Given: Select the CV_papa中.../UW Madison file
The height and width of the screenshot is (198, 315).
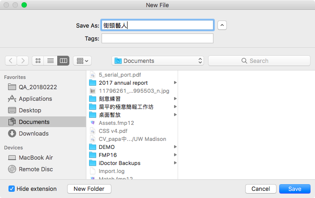Looking at the screenshot, I should coord(133,139).
